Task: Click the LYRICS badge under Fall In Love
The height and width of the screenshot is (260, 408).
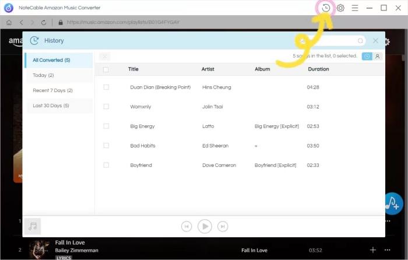Action: (x=64, y=258)
